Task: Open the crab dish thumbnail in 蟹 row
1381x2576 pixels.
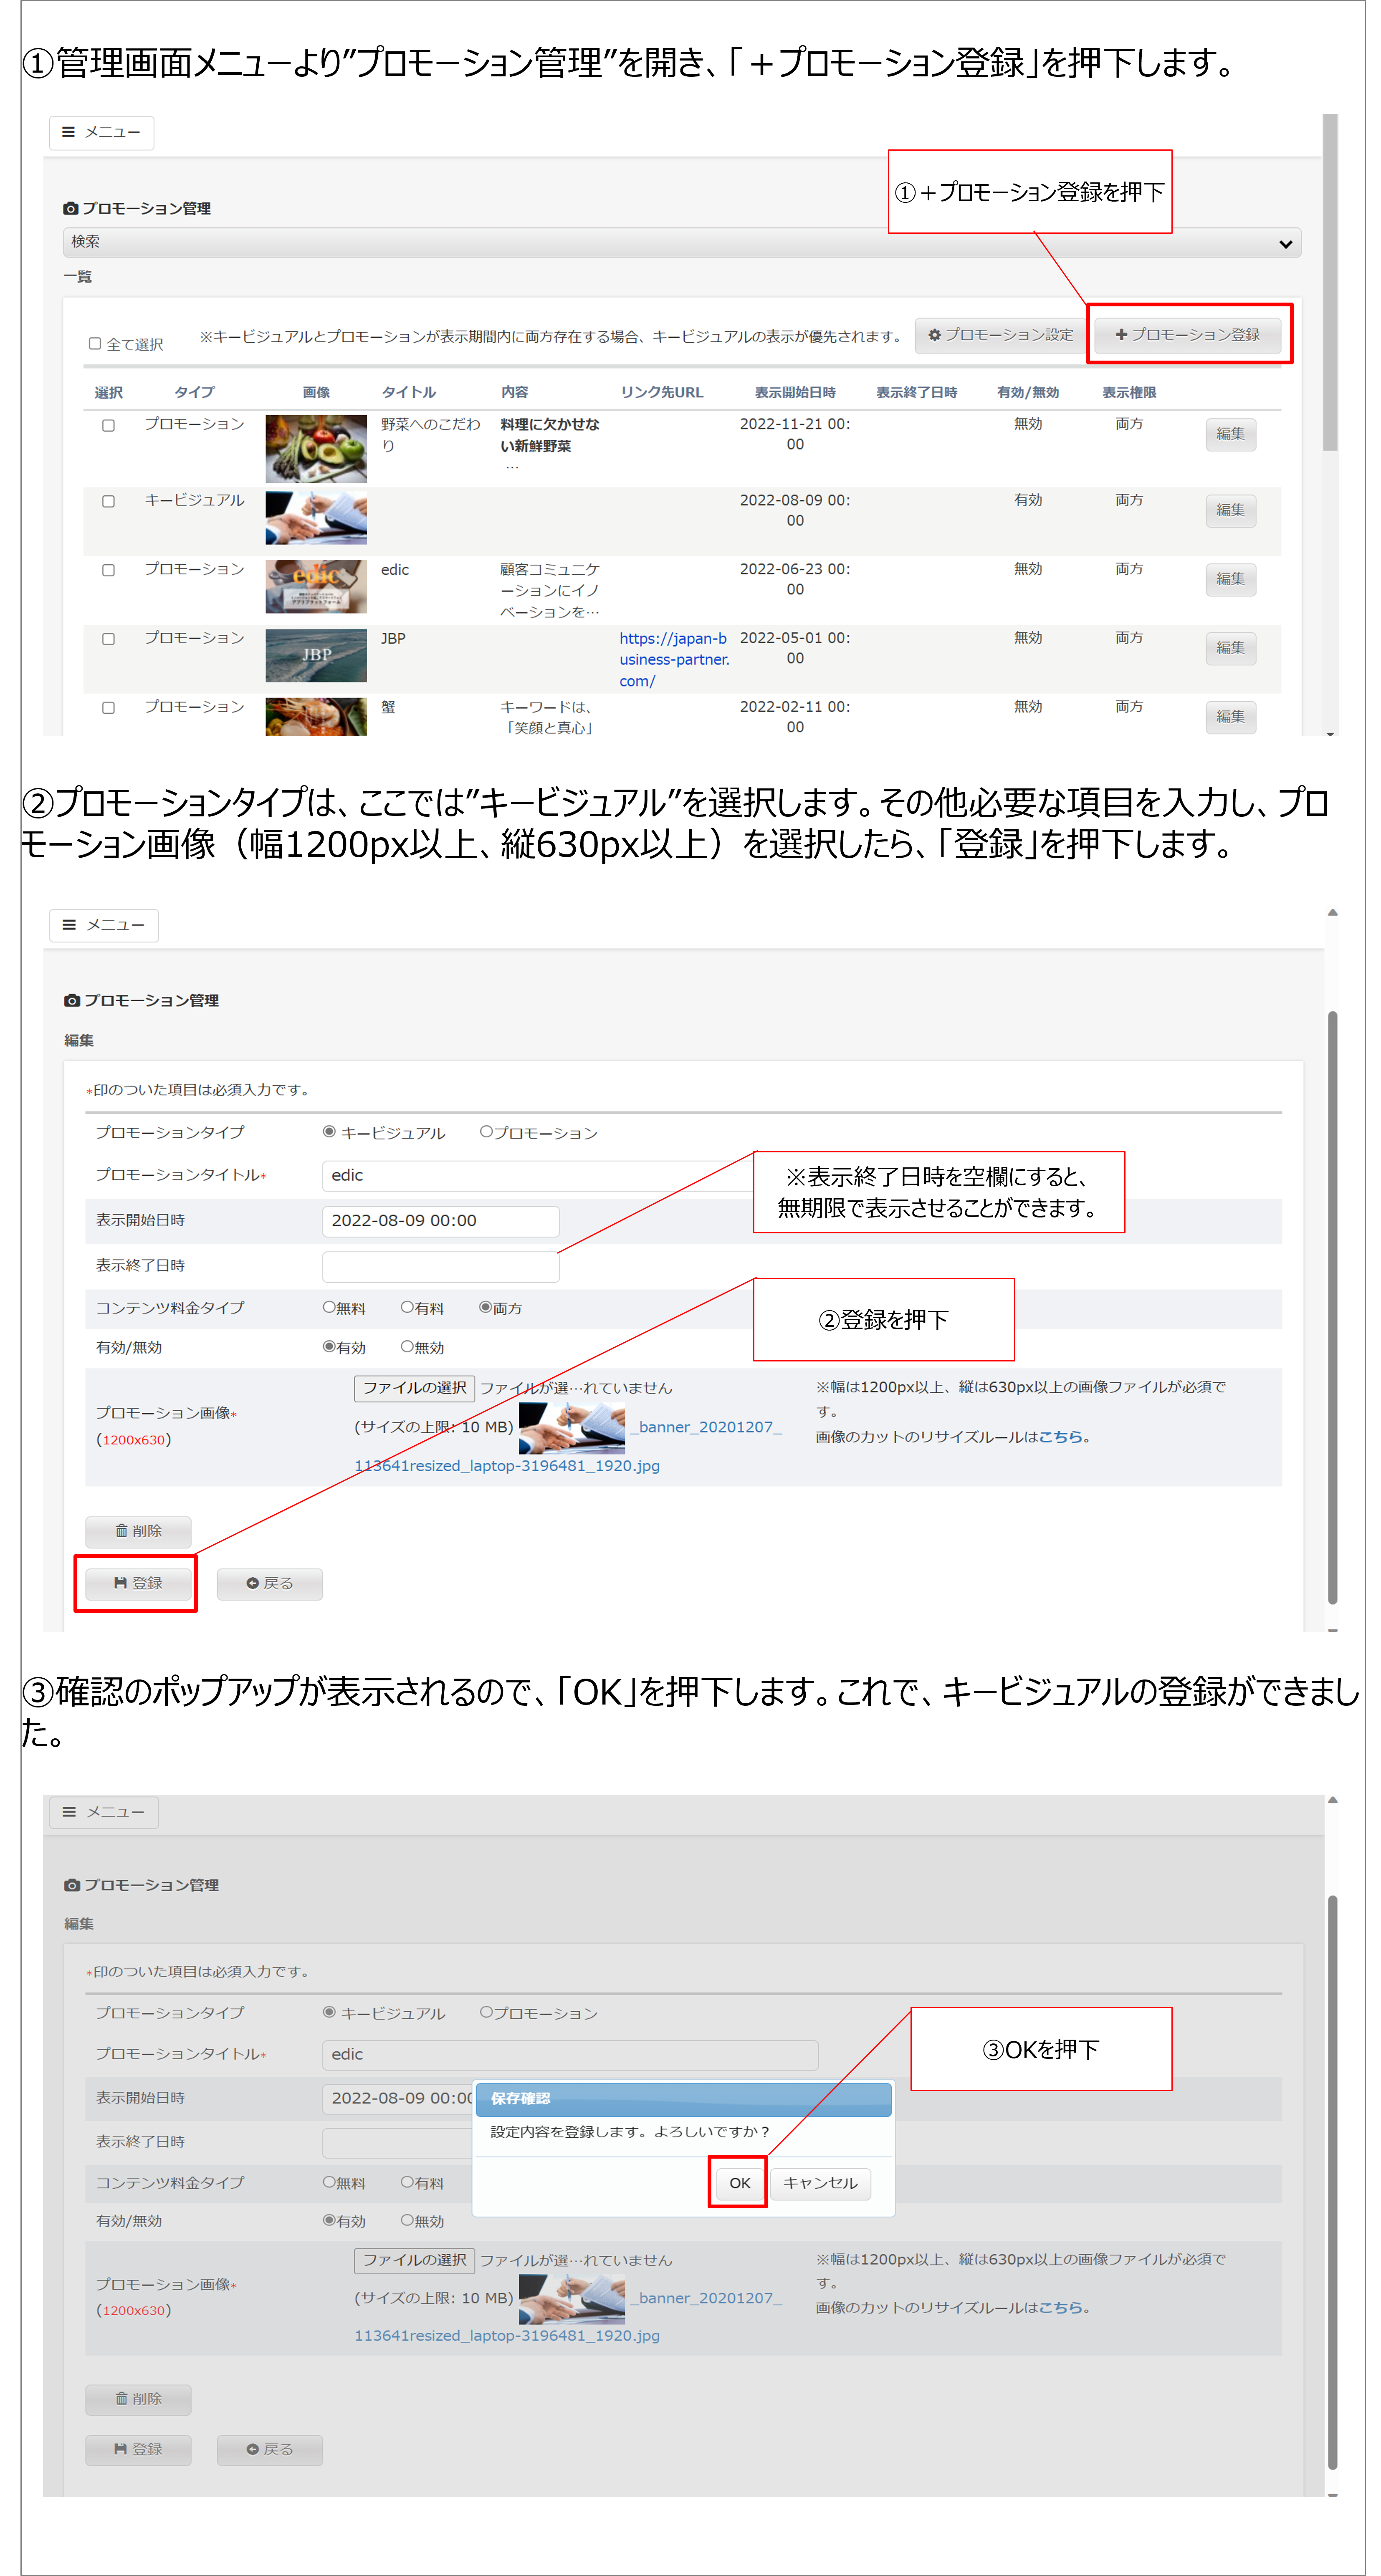Action: (316, 717)
